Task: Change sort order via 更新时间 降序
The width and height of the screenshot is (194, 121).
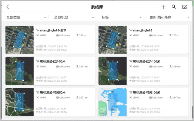Action: (168, 17)
